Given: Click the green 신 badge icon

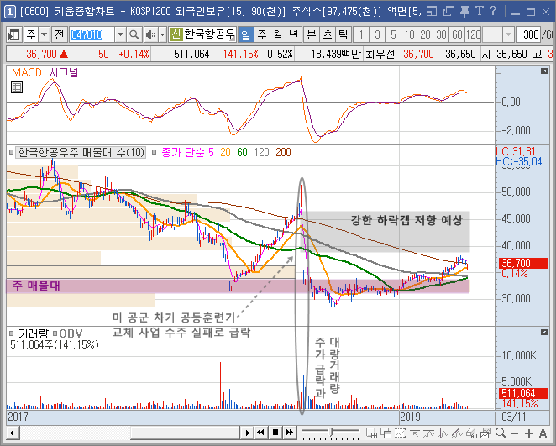Looking at the screenshot, I should [x=176, y=34].
